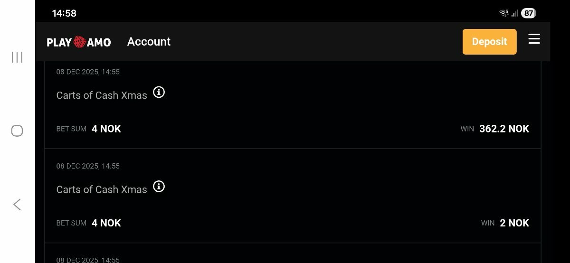This screenshot has width=570, height=263.
Task: Tap the 14:58 status bar clock
Action: (x=64, y=13)
